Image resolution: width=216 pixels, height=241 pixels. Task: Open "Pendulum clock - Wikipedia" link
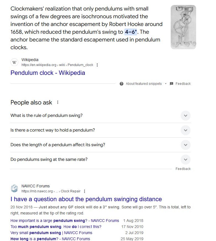tap(48, 73)
